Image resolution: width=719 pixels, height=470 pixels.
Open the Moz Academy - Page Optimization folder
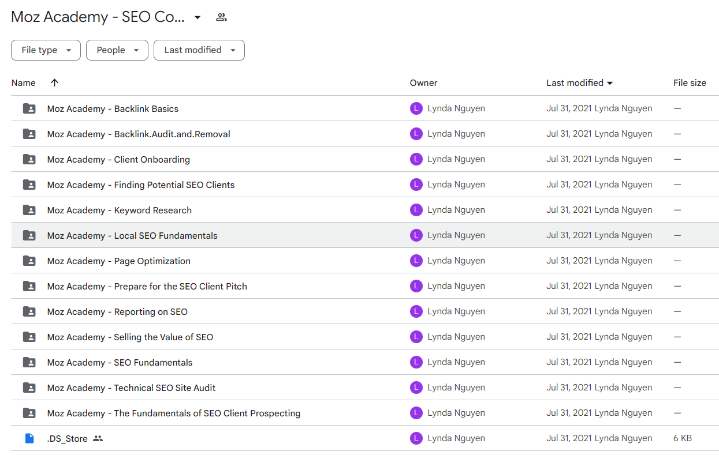tap(119, 261)
